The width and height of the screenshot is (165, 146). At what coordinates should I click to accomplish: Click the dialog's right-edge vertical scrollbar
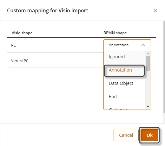tap(164, 67)
